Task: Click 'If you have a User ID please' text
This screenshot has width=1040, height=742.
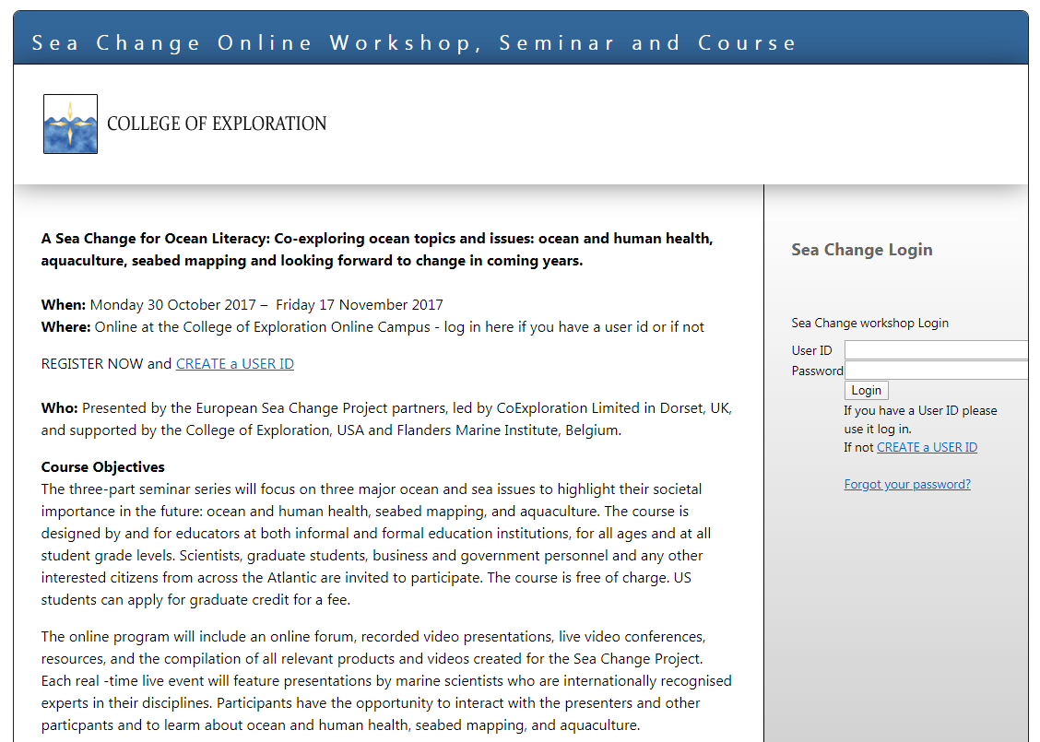Action: (920, 410)
